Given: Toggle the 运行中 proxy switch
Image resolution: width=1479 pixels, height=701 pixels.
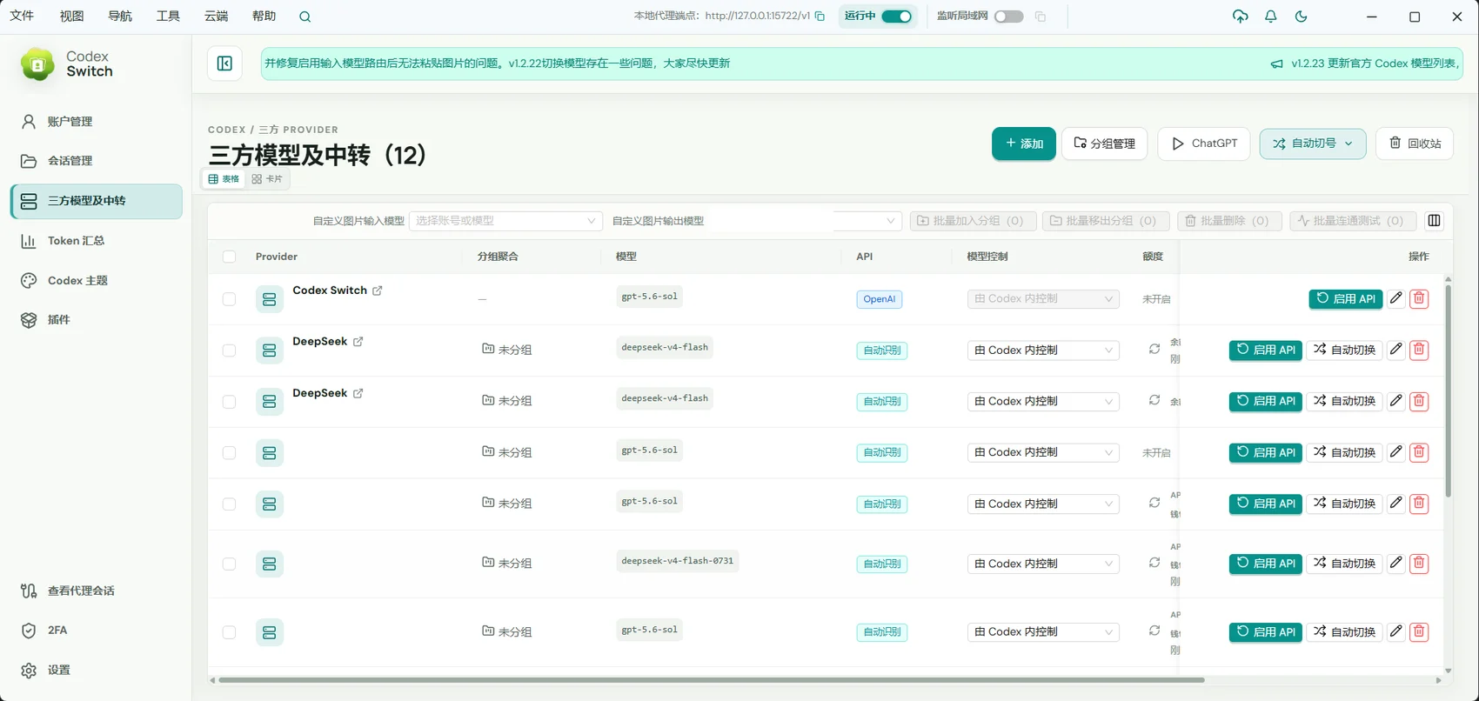Looking at the screenshot, I should click(x=896, y=17).
